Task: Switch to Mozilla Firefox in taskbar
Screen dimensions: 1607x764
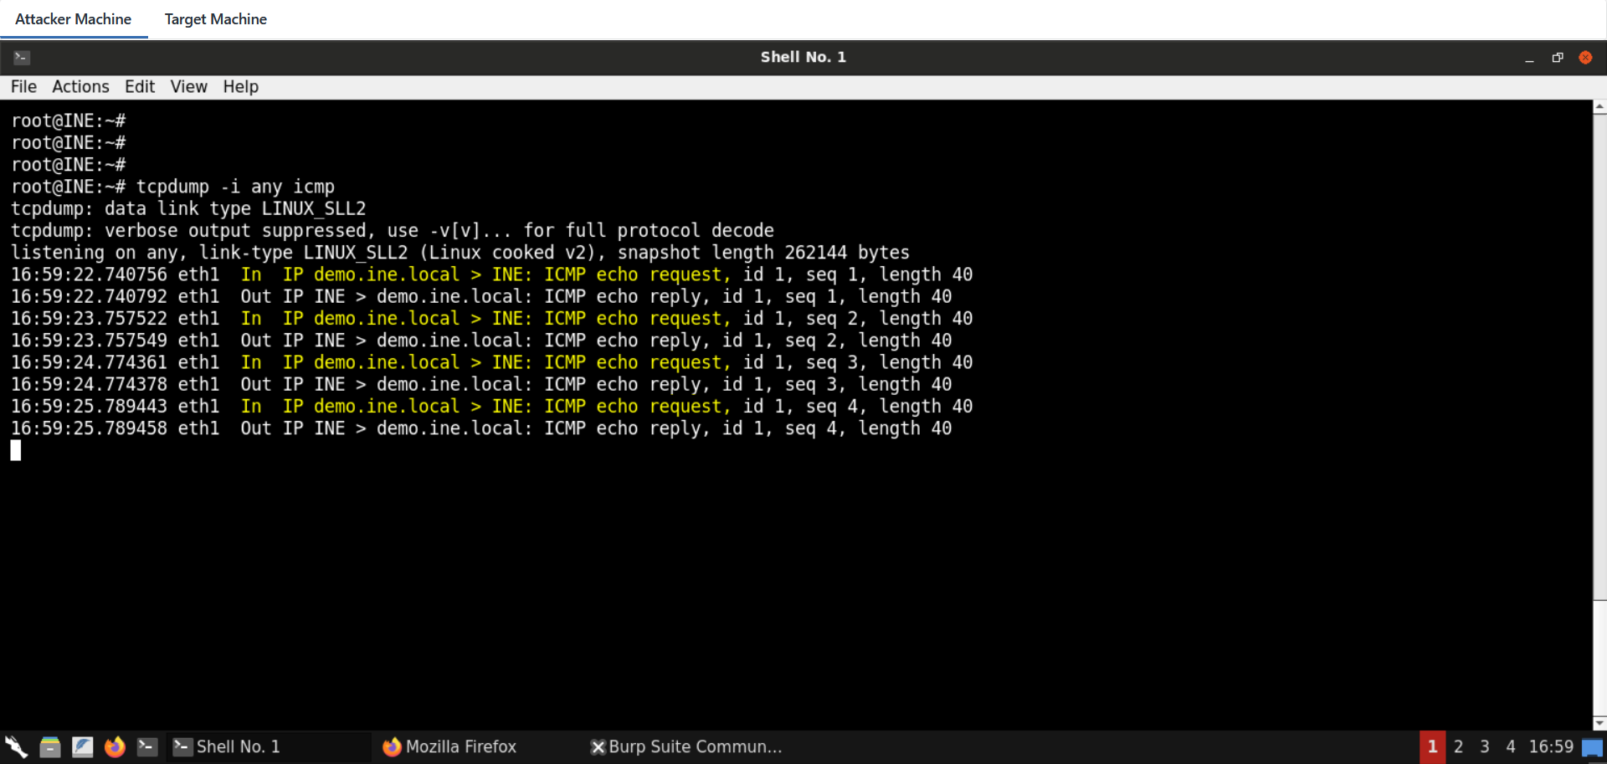Action: pos(450,746)
